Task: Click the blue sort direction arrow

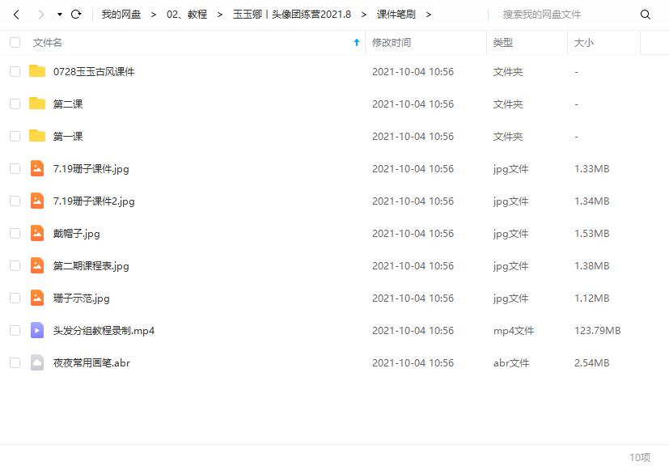Action: click(x=357, y=42)
